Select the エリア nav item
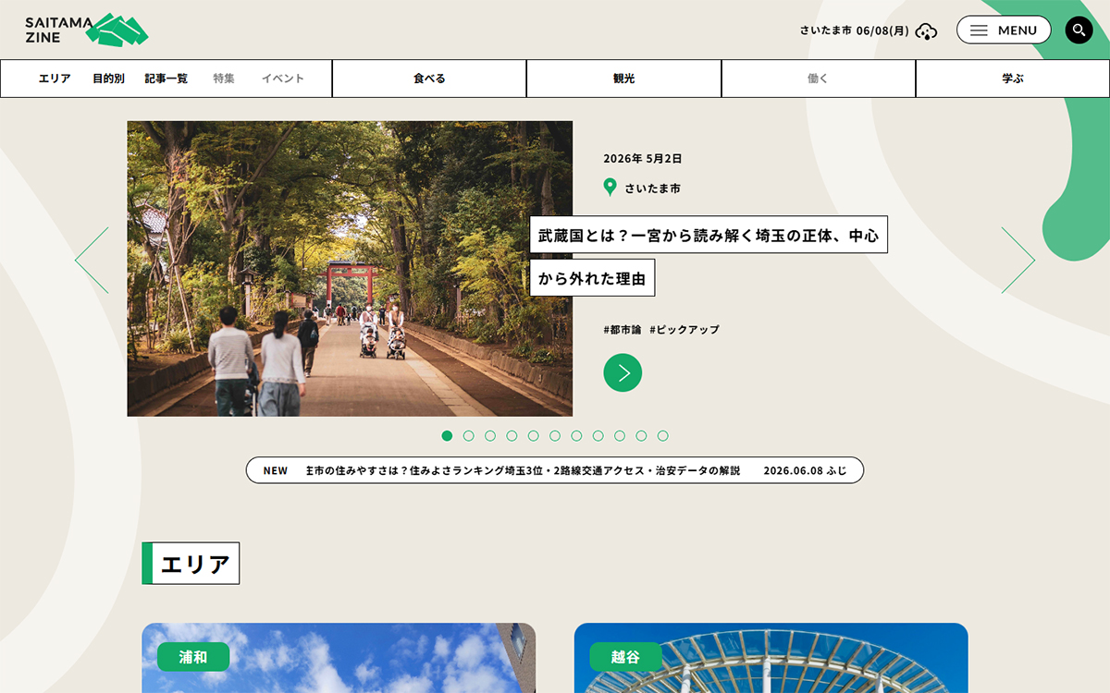This screenshot has height=693, width=1110. click(x=55, y=79)
